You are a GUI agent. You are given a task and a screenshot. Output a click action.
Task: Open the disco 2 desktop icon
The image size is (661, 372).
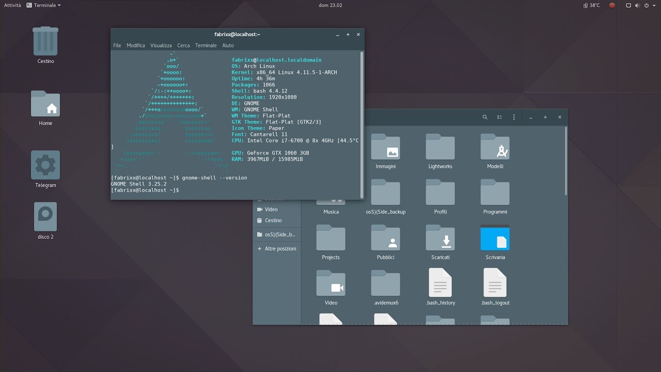pyautogui.click(x=45, y=216)
